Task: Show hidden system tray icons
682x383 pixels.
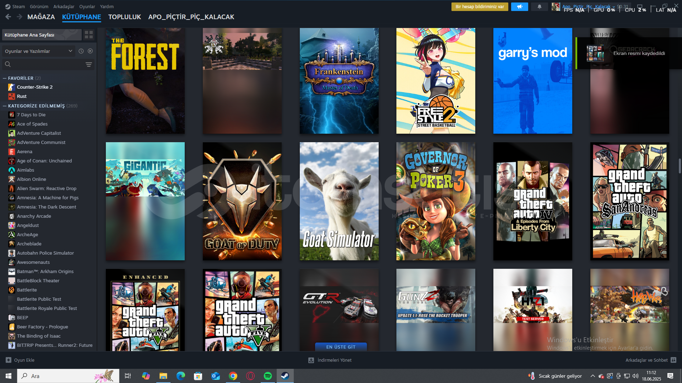Action: tap(592, 376)
